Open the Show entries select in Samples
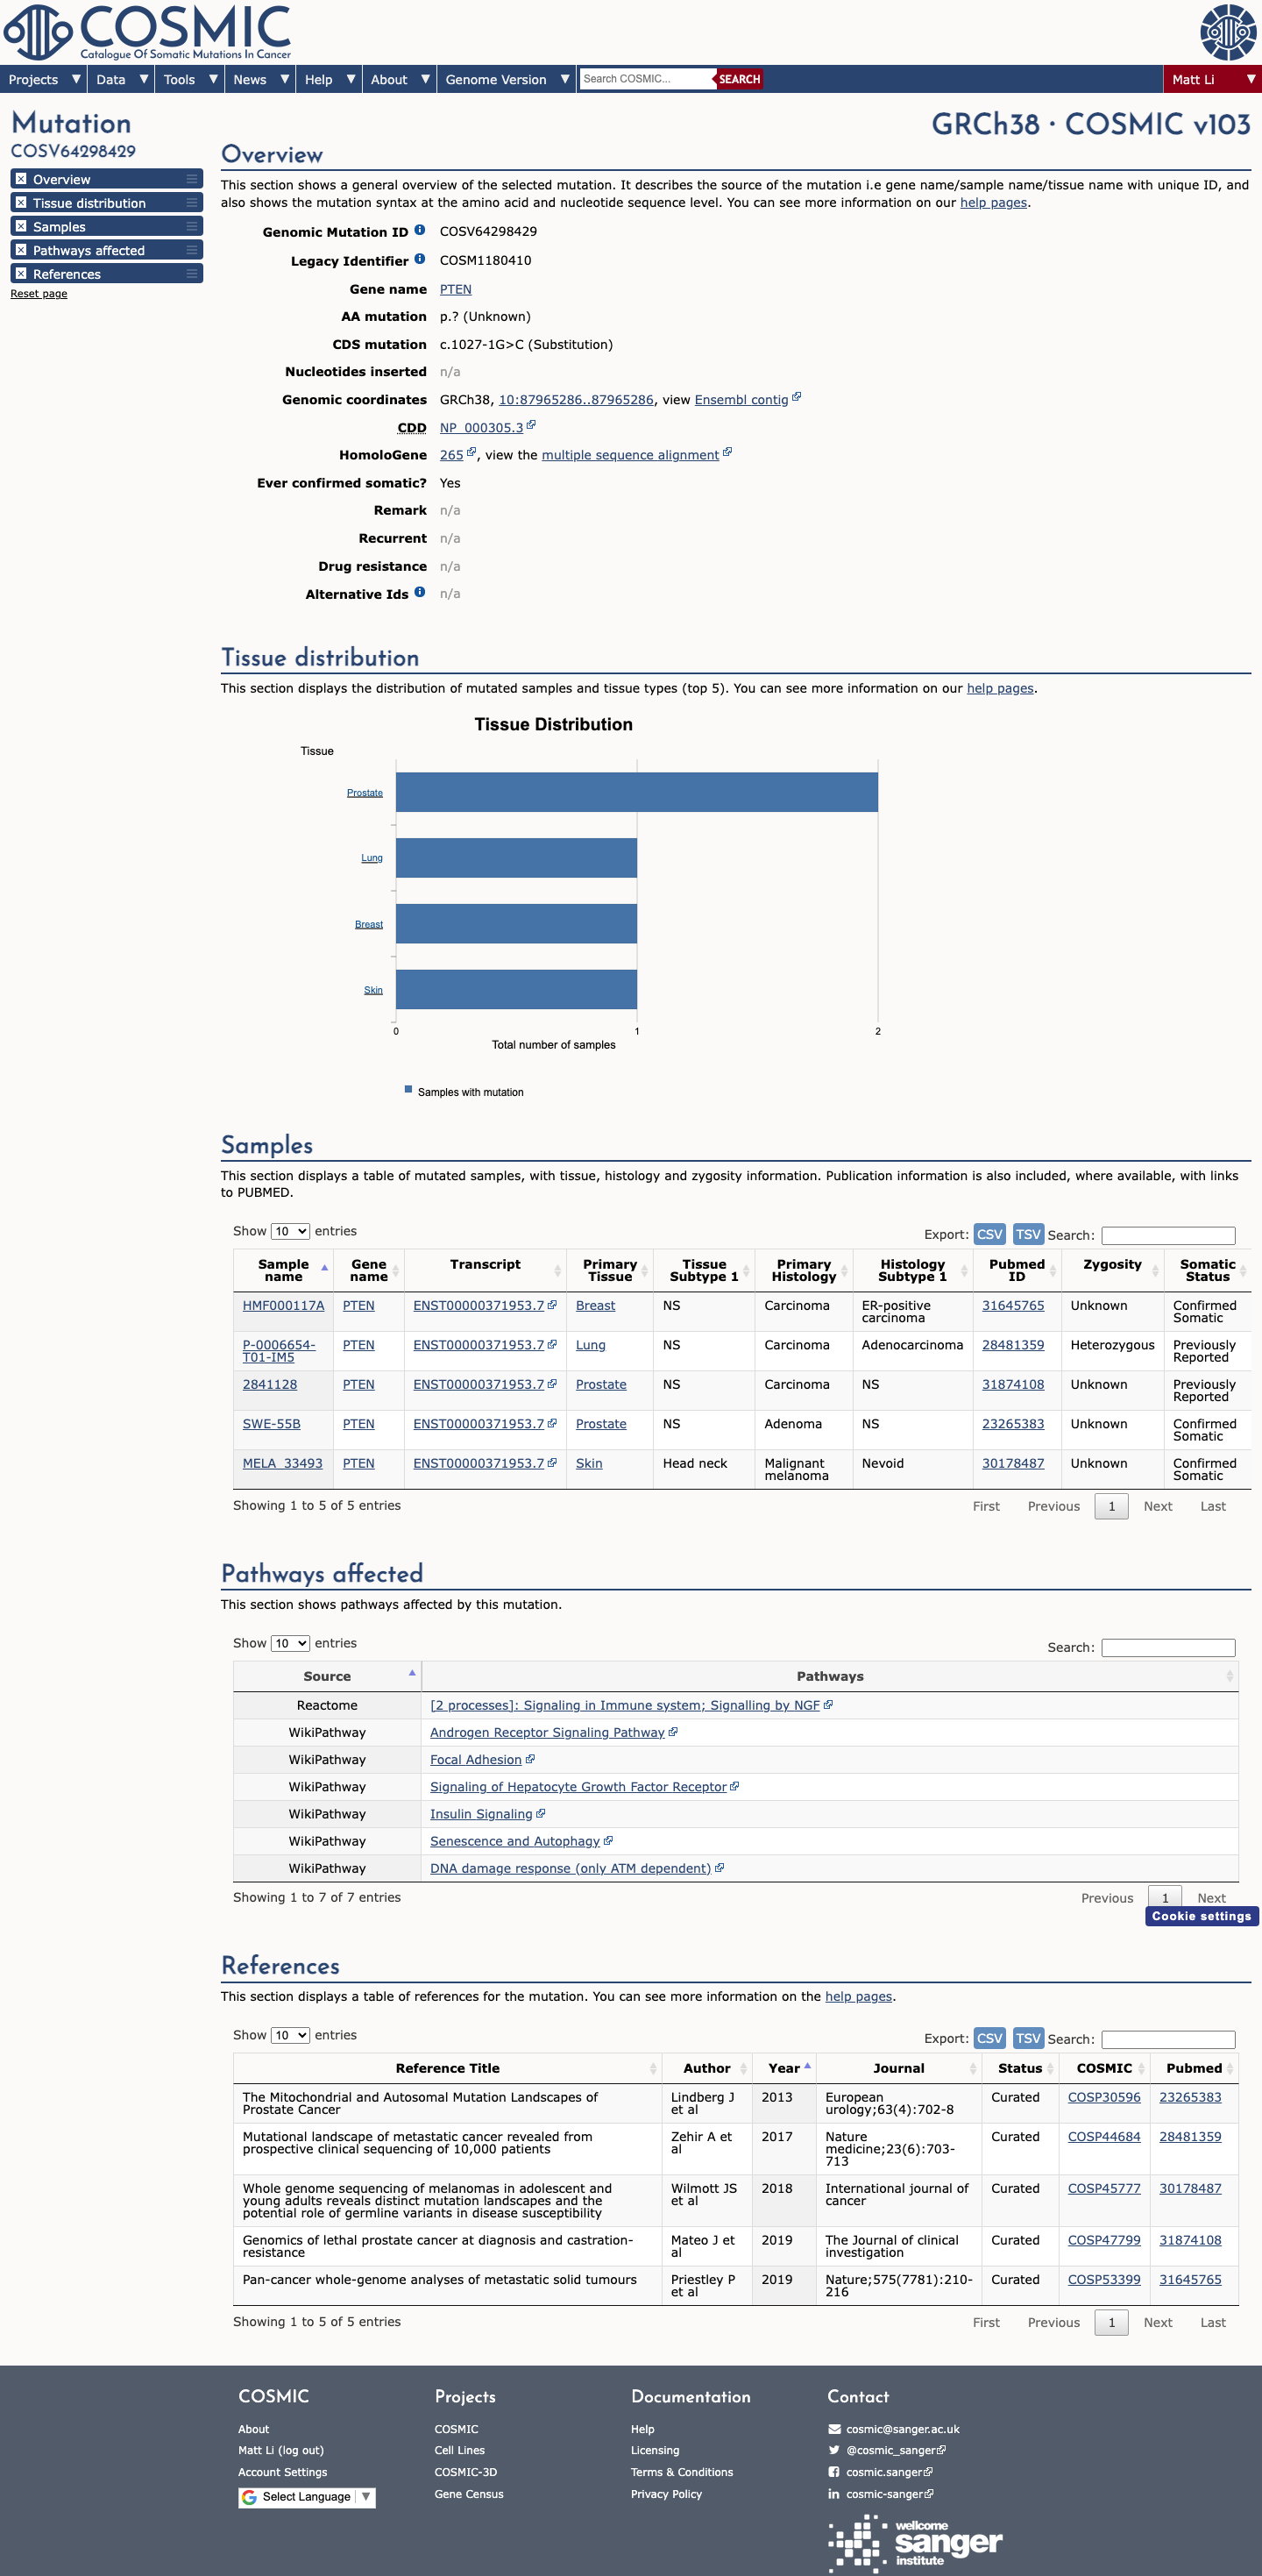This screenshot has width=1262, height=2576. pos(290,1231)
